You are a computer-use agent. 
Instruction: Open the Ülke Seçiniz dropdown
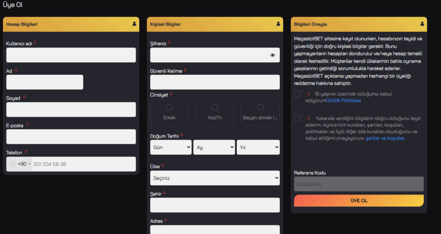pos(215,178)
